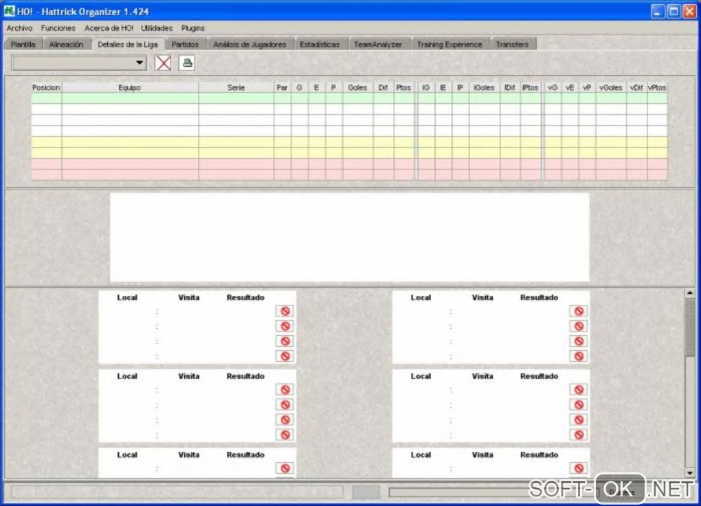Screen dimensions: 701x506
Task: Click second match icon in top-left fixtures panel
Action: pos(285,326)
